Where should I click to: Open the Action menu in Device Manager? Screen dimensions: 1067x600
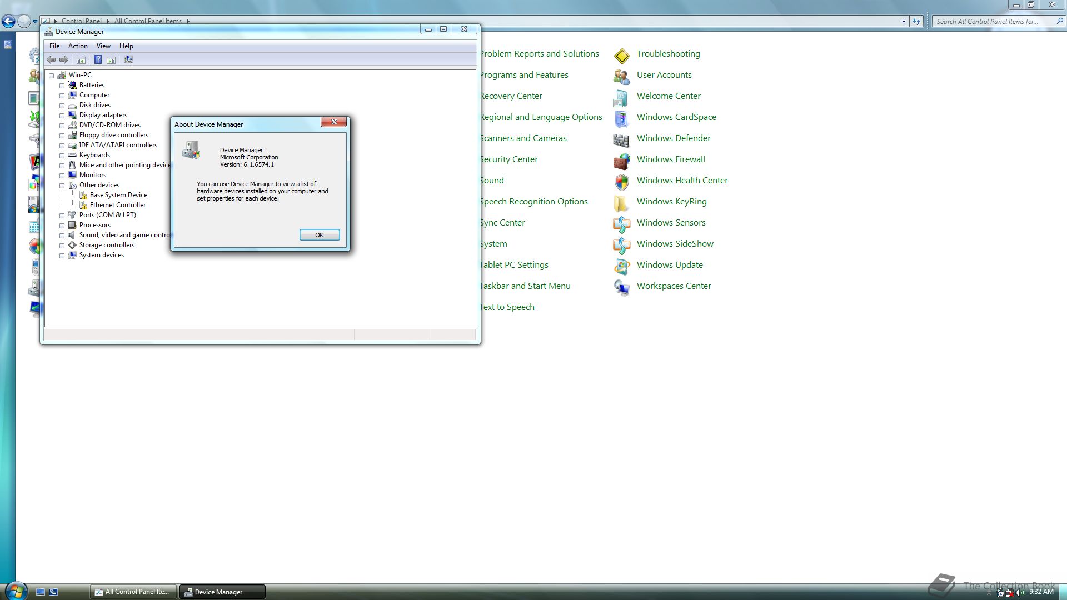(x=78, y=46)
